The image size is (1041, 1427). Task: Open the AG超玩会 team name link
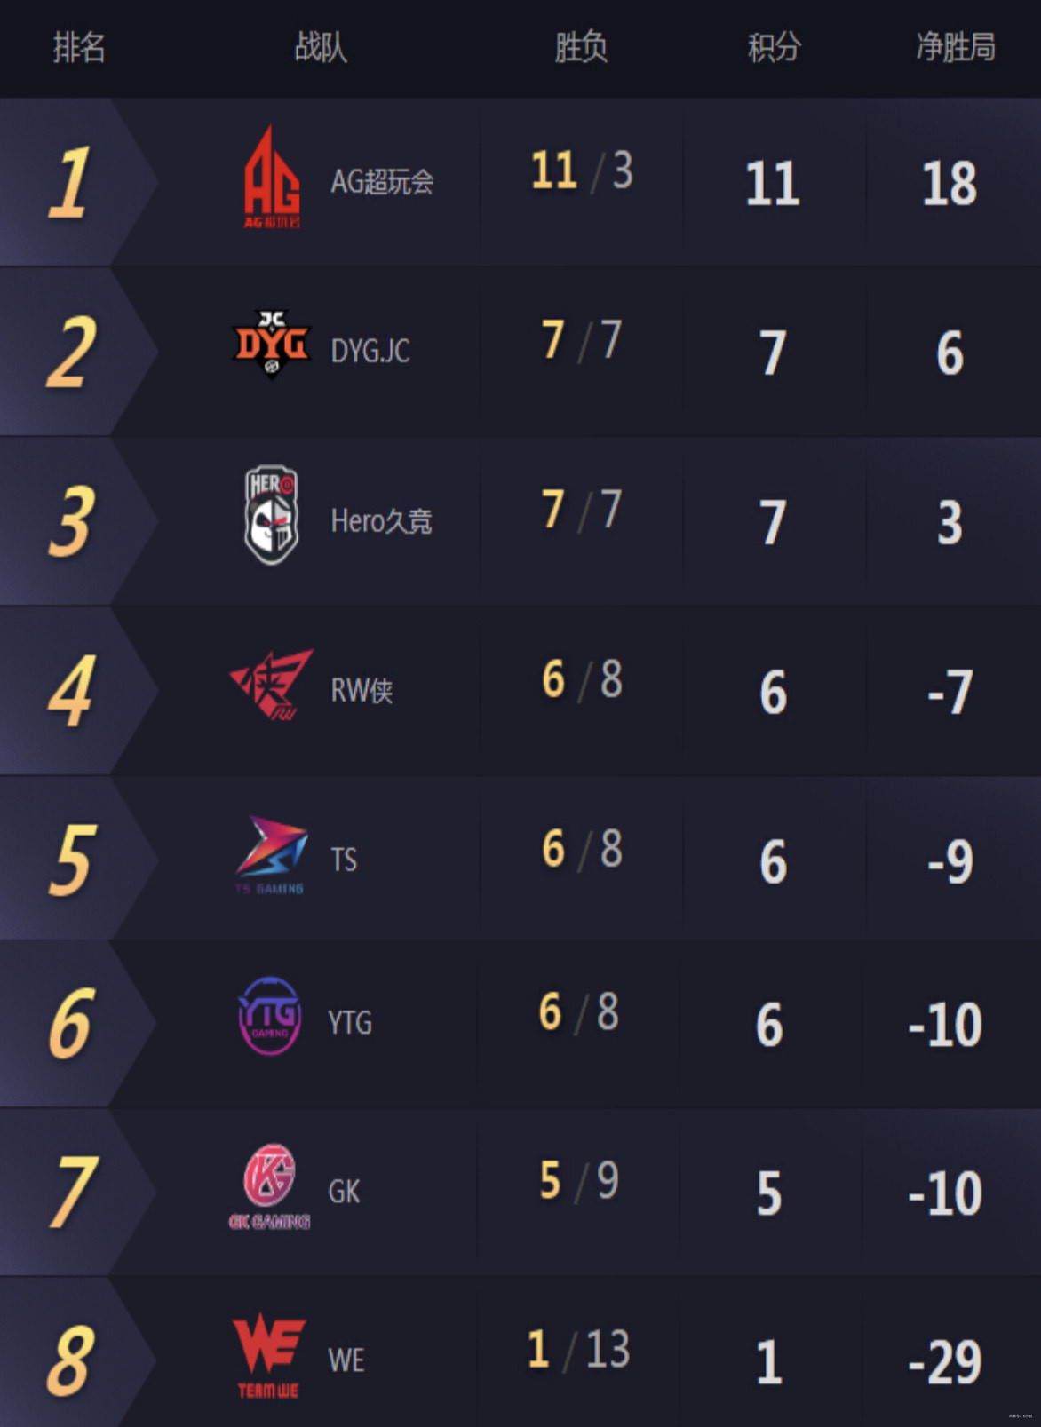(382, 182)
